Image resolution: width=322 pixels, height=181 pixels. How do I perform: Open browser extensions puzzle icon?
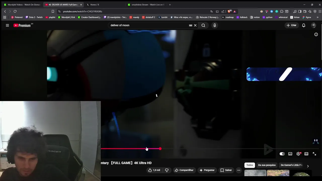(282, 11)
